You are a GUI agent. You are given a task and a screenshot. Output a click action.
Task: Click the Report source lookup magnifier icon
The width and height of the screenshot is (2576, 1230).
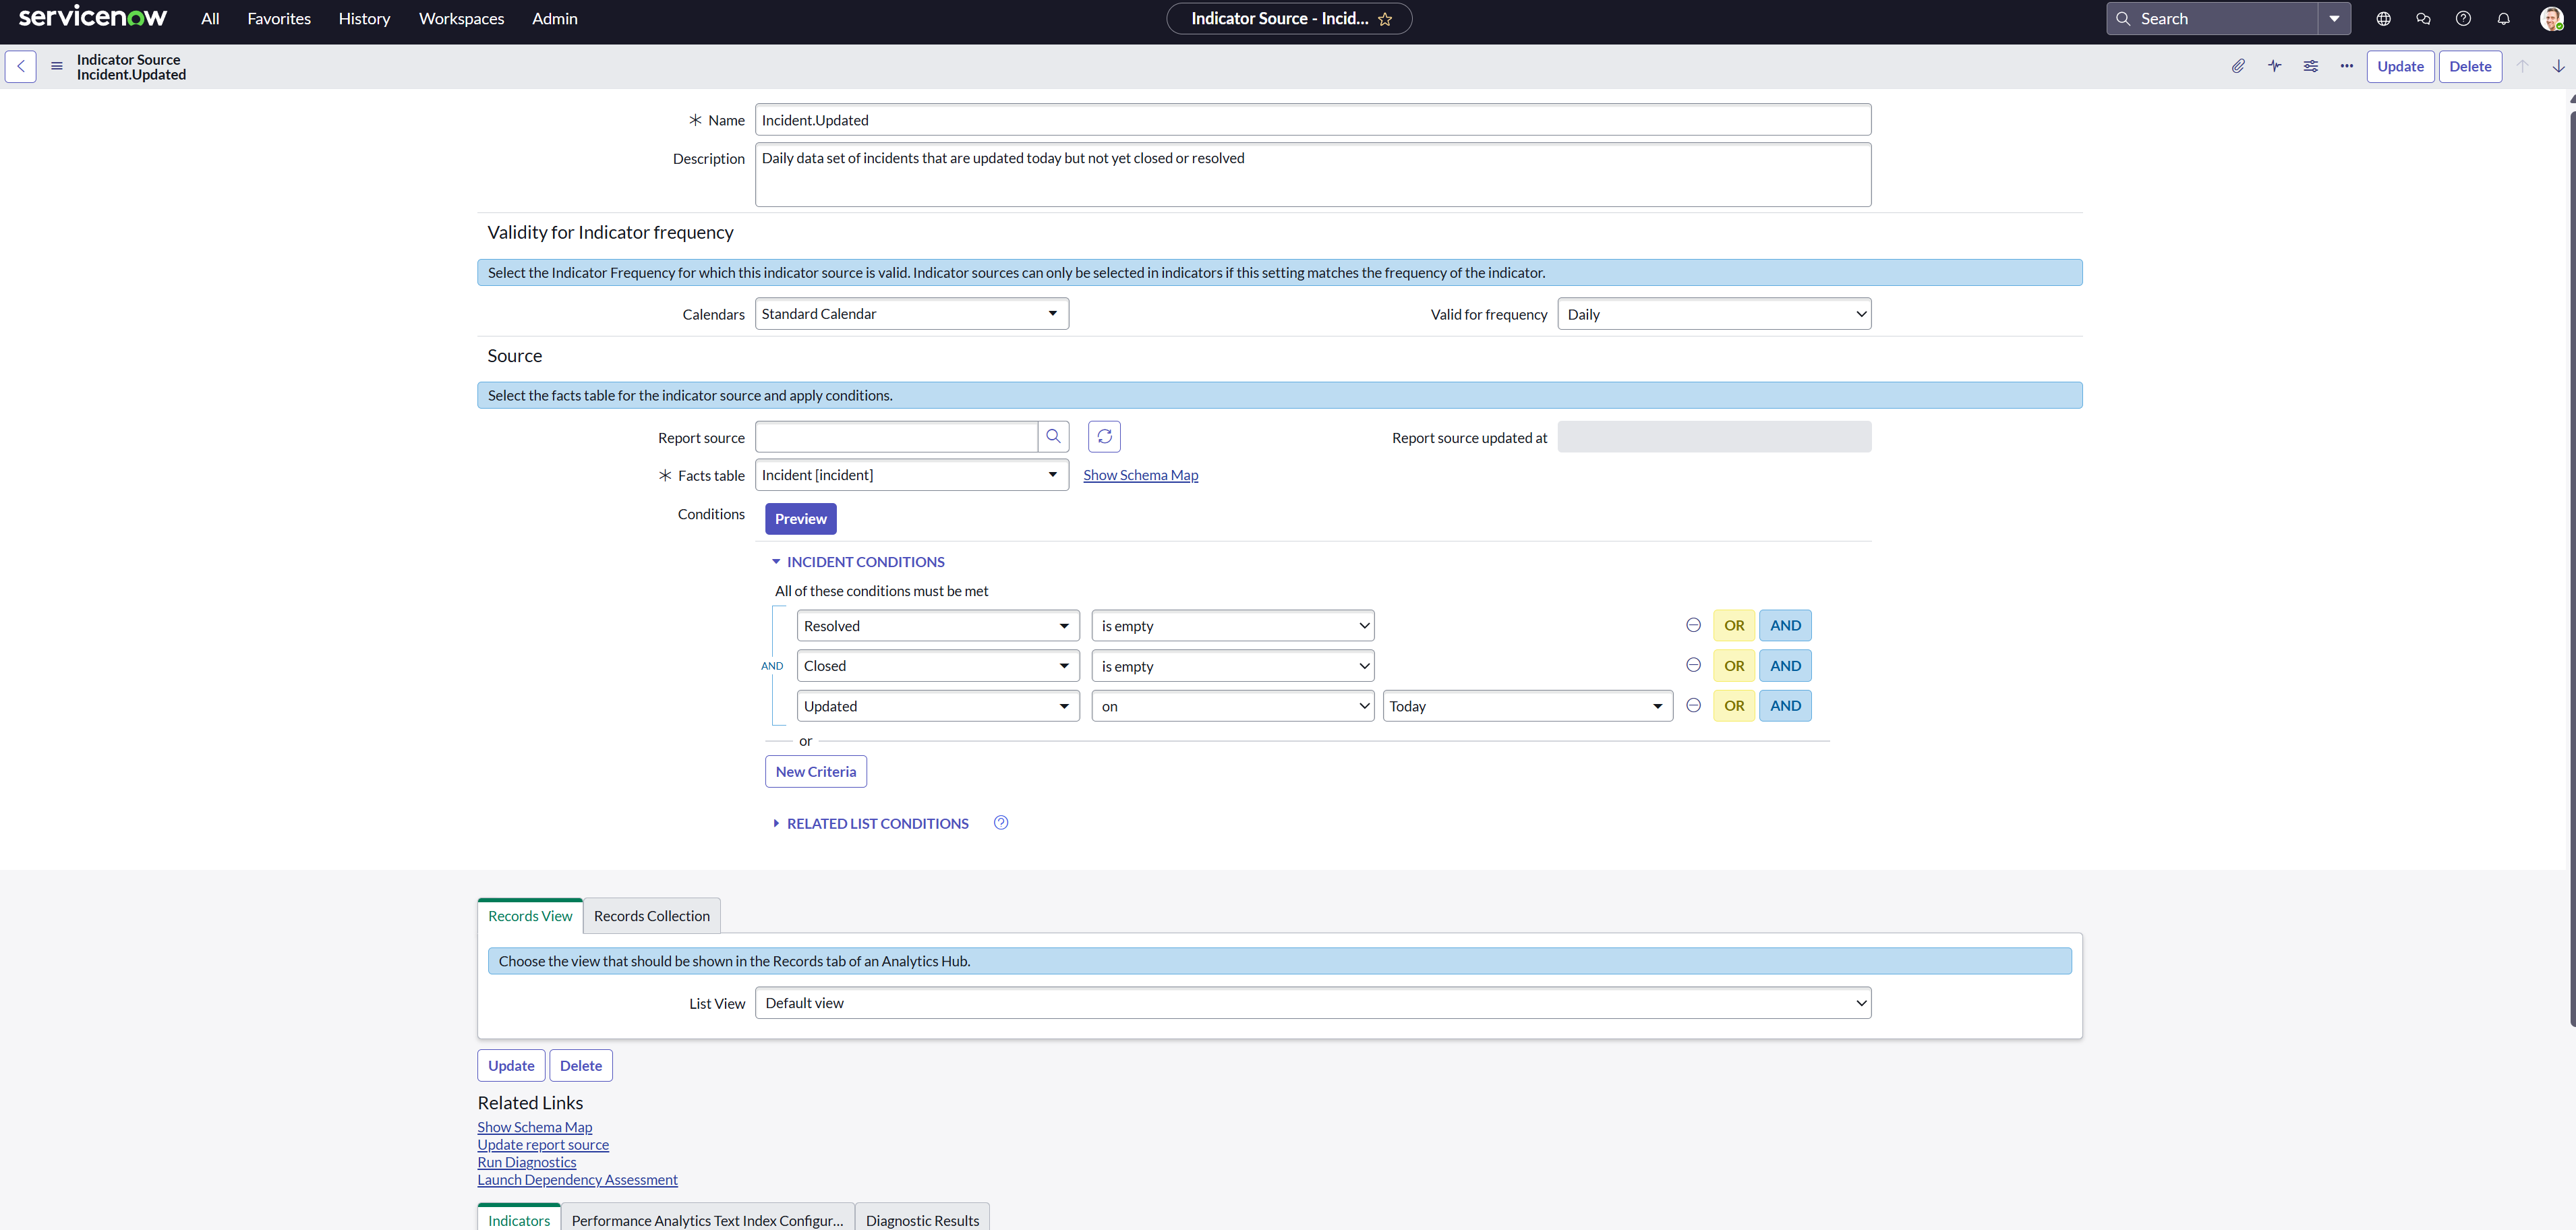coord(1053,436)
